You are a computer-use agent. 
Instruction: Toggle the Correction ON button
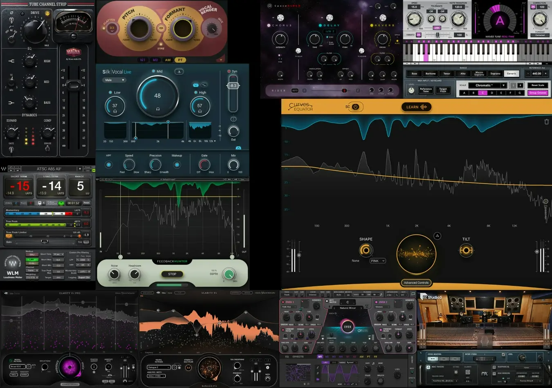coord(533,7)
